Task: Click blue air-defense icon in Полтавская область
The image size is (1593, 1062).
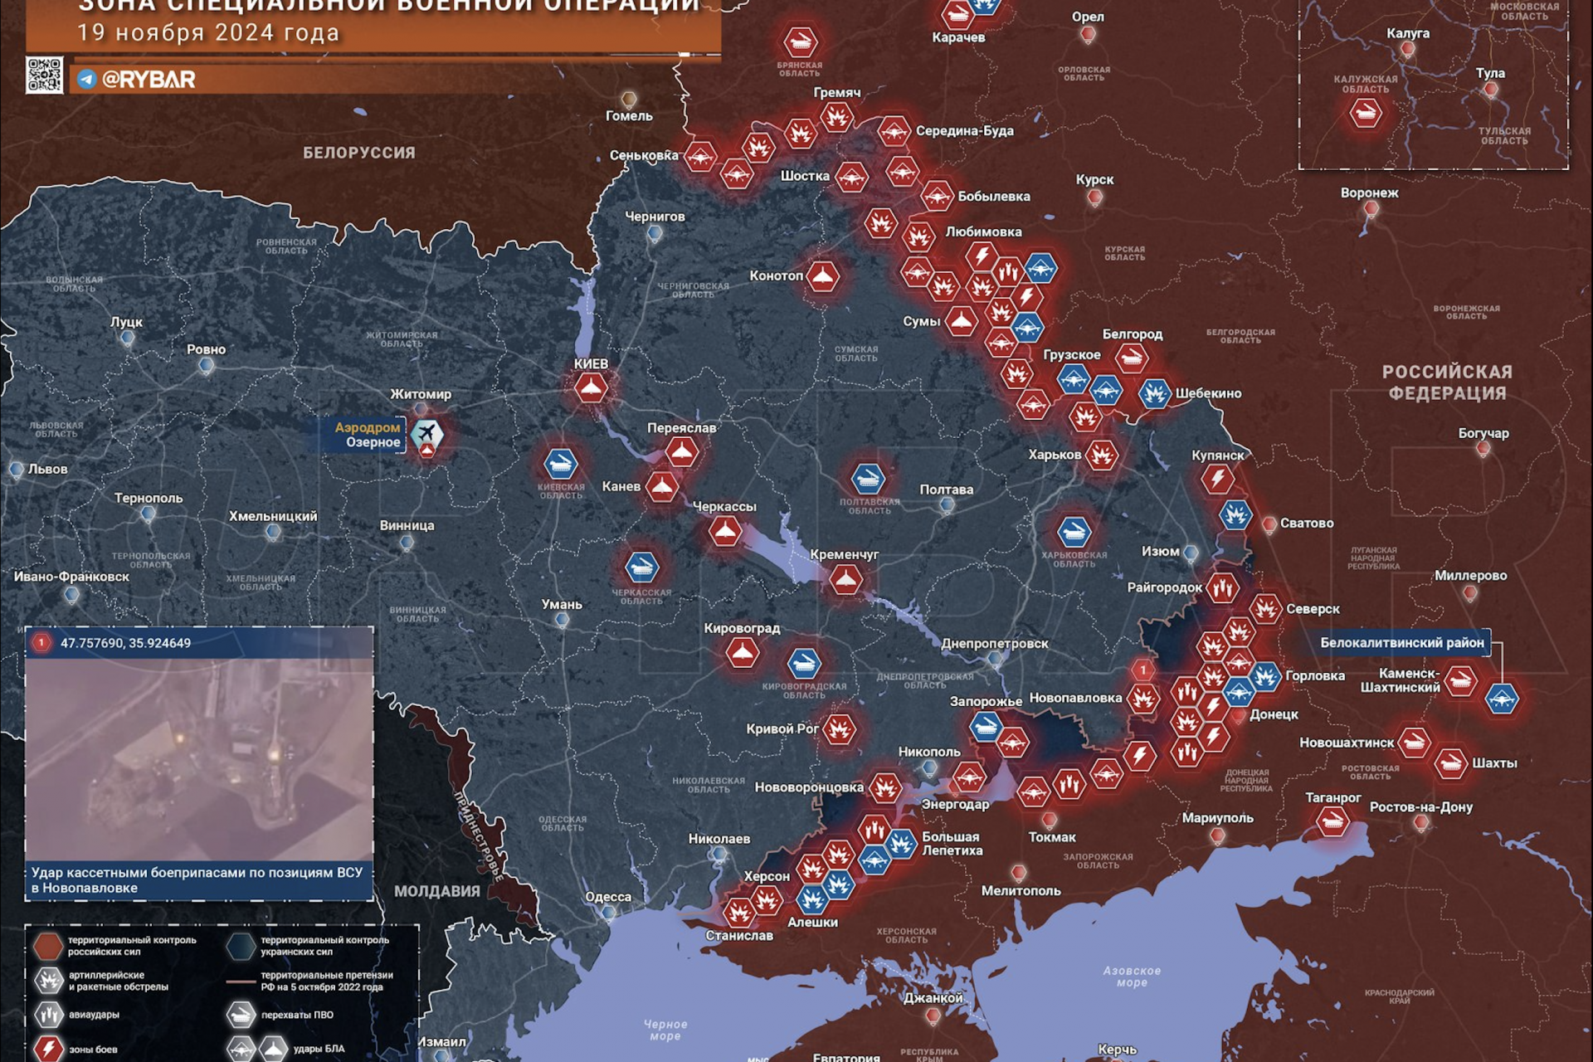Action: (x=868, y=479)
